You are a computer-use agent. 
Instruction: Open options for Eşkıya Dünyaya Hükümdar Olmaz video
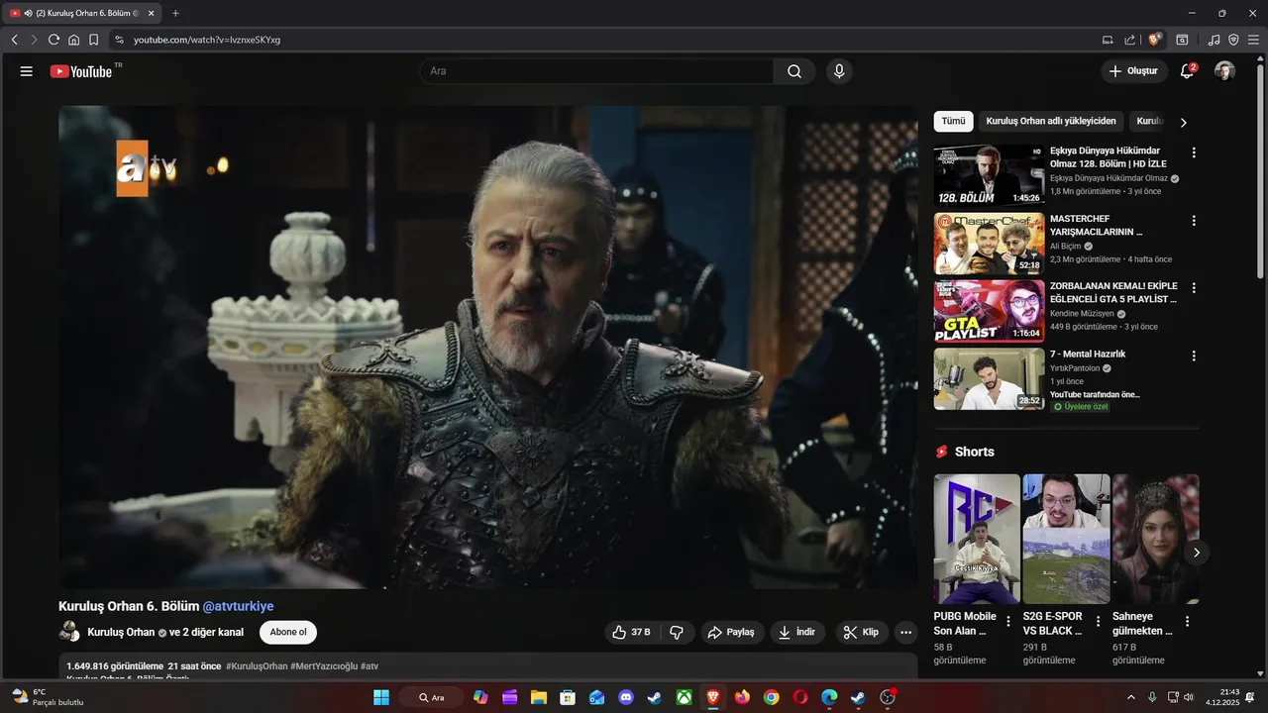[x=1194, y=153]
